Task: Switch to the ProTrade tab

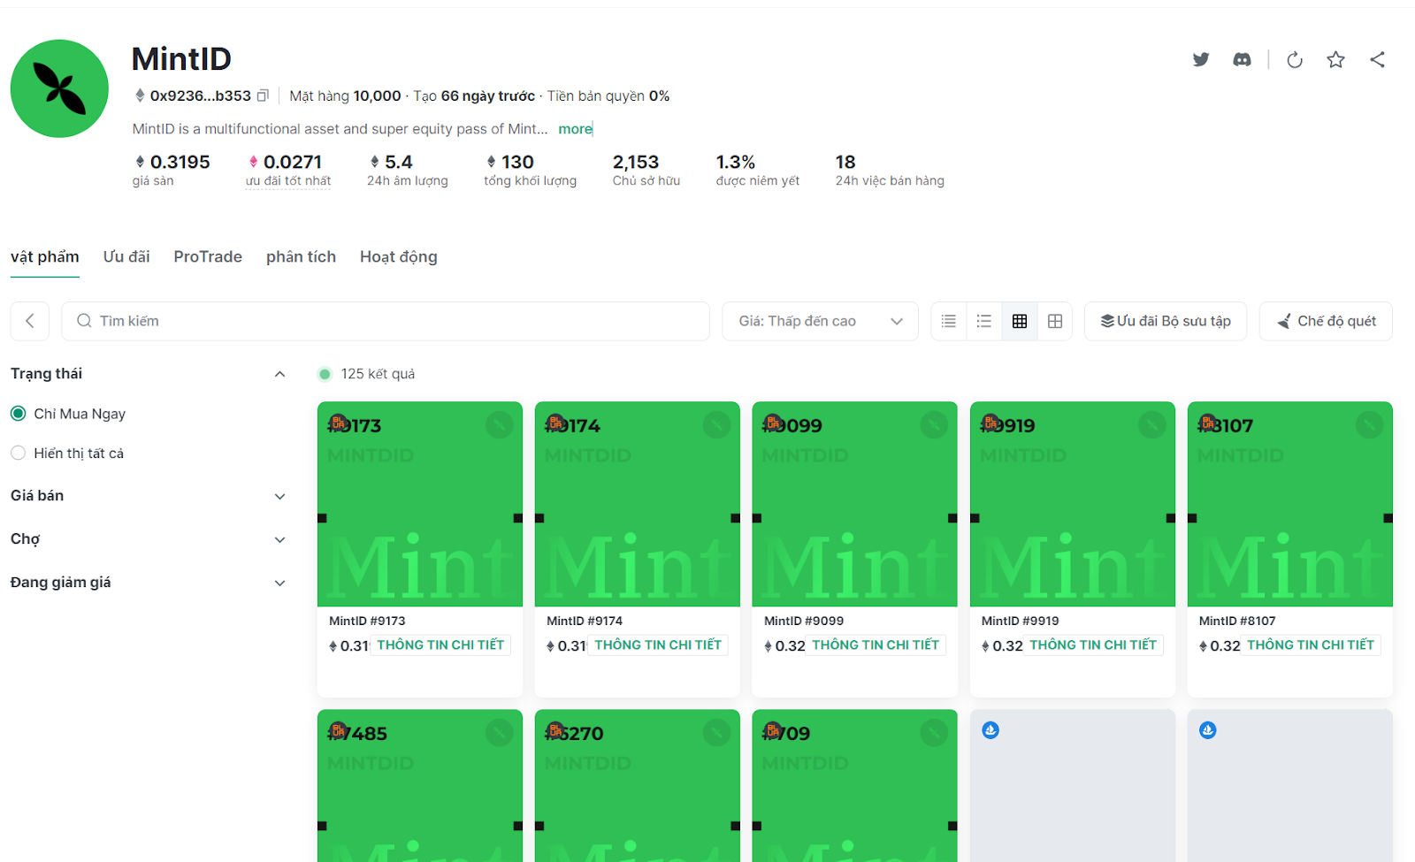Action: [x=208, y=256]
